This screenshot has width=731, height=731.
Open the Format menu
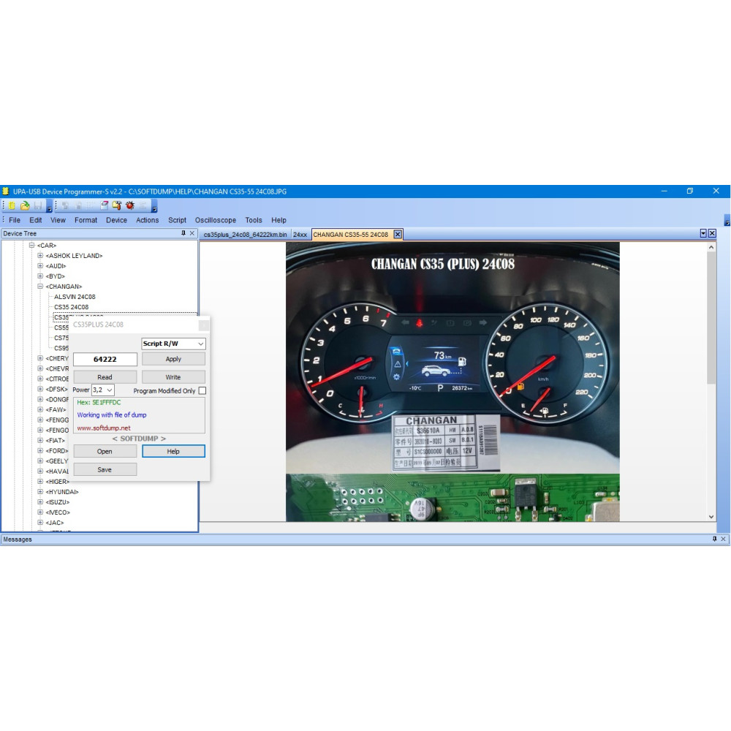pyautogui.click(x=86, y=220)
